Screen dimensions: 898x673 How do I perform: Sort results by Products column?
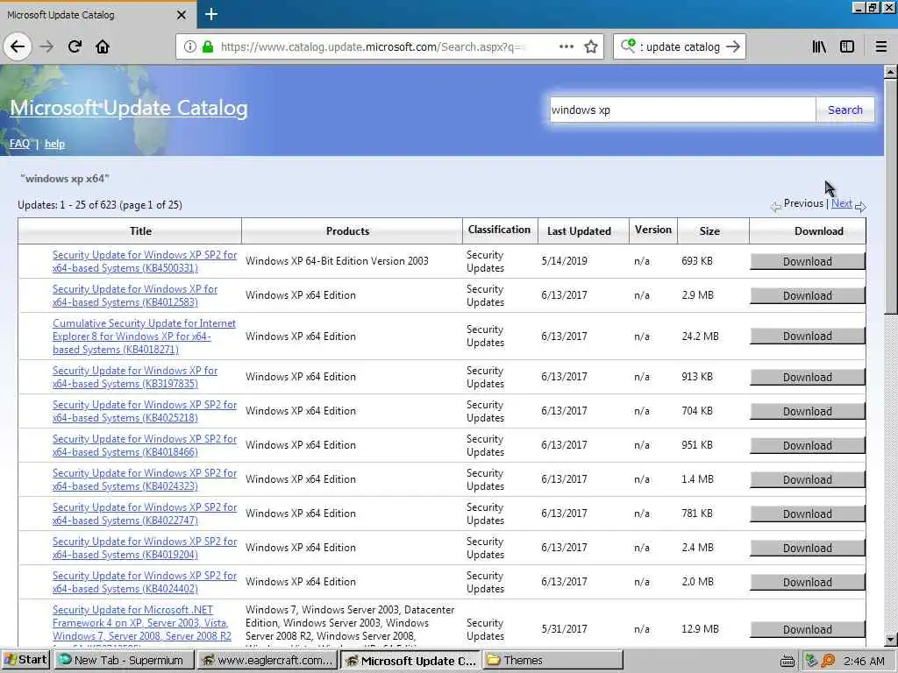tap(347, 231)
